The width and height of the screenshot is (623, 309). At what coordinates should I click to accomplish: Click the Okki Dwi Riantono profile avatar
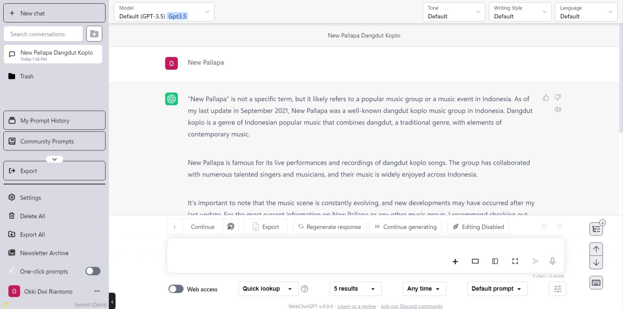14,291
